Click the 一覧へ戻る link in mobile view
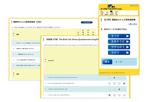This screenshot has width=148, height=102. point(133,24)
